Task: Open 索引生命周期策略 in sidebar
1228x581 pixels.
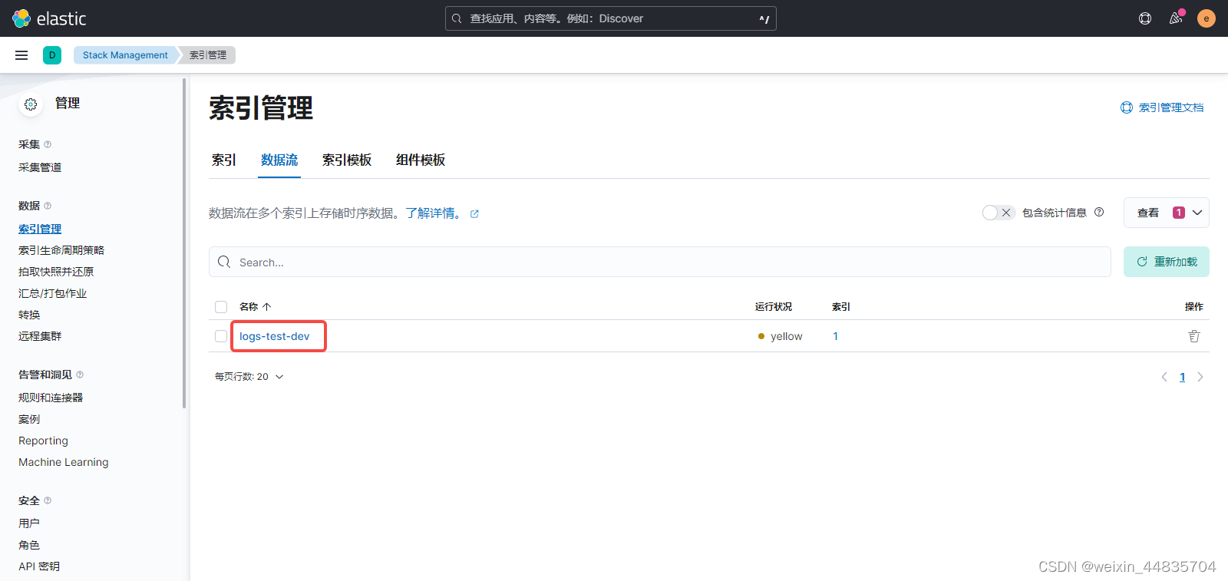Action: 61,250
